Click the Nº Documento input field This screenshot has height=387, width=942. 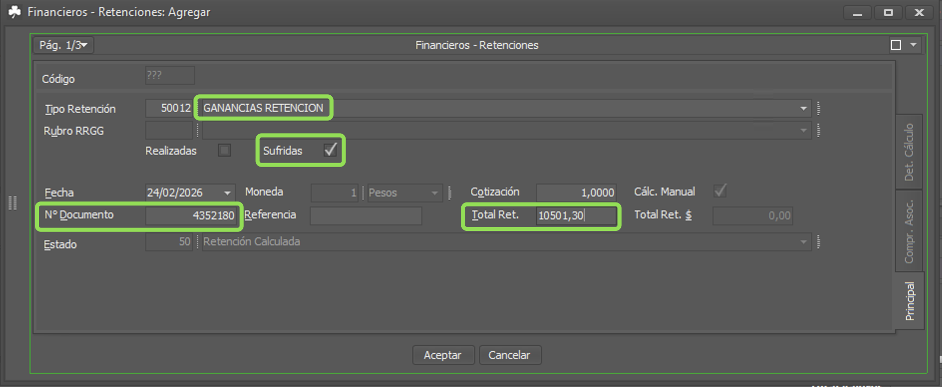pos(191,215)
